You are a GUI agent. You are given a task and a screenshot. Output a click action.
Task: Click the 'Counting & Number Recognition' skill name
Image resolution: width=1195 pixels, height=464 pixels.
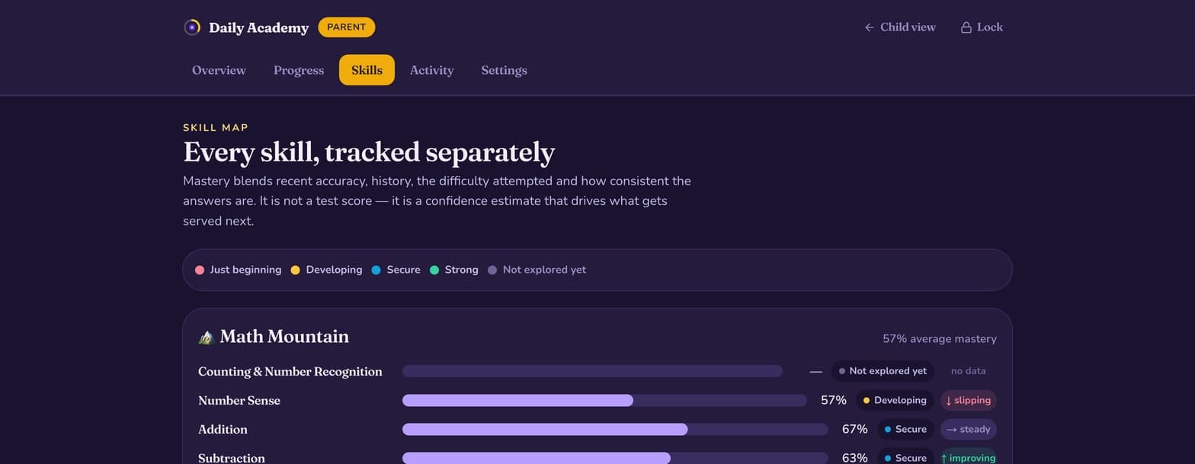290,372
